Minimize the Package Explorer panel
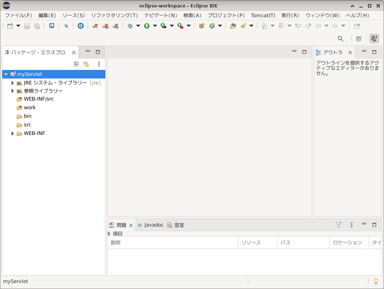This screenshot has width=384, height=289. click(88, 52)
